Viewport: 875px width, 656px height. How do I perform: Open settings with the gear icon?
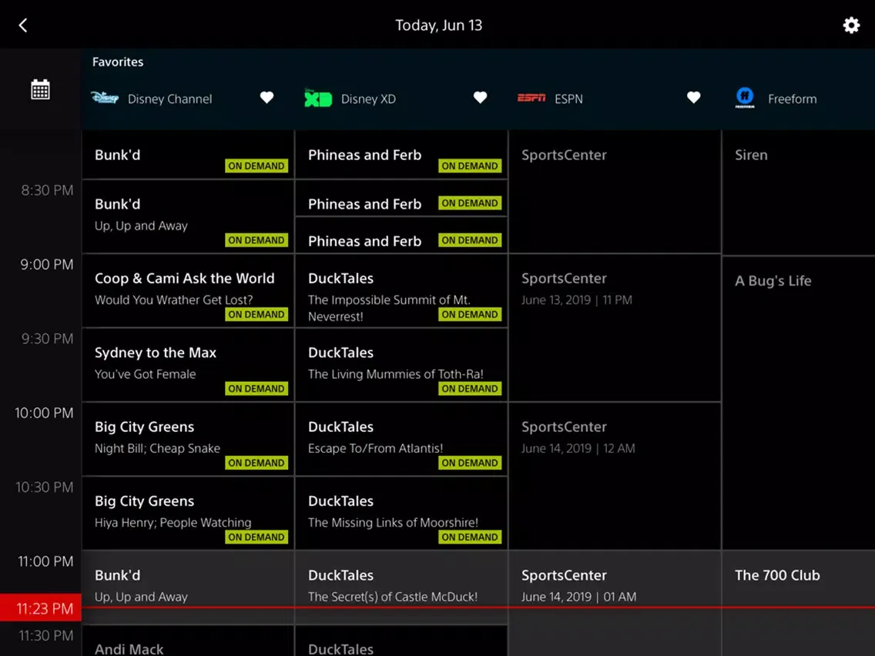click(x=850, y=25)
